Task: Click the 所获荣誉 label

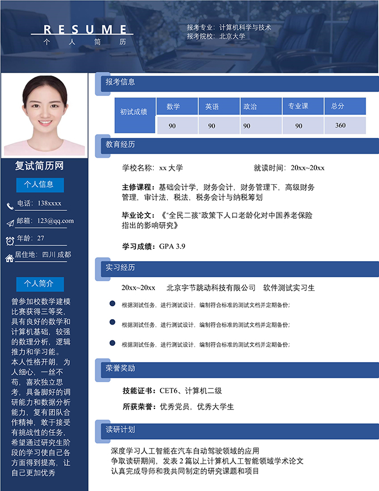Action: (x=139, y=407)
